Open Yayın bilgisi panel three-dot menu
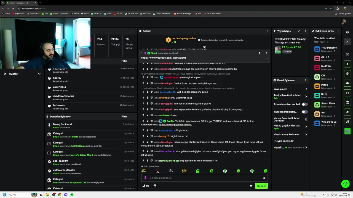 point(306,31)
